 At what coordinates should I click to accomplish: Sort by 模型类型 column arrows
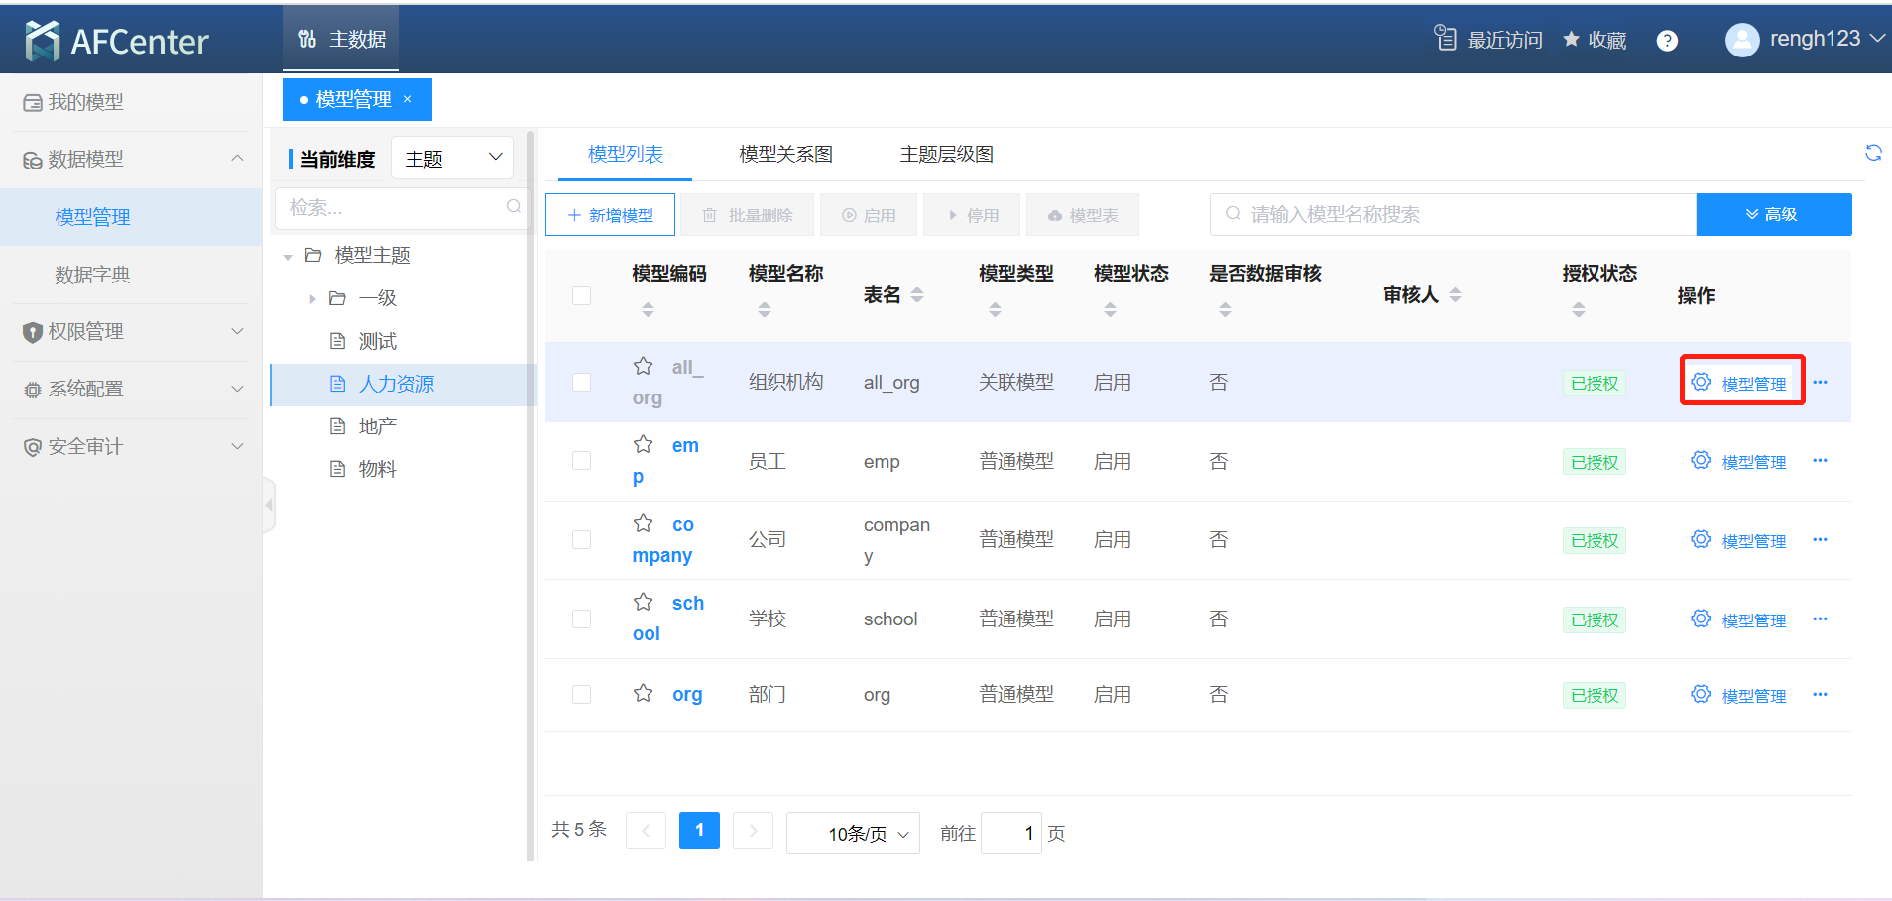point(995,309)
